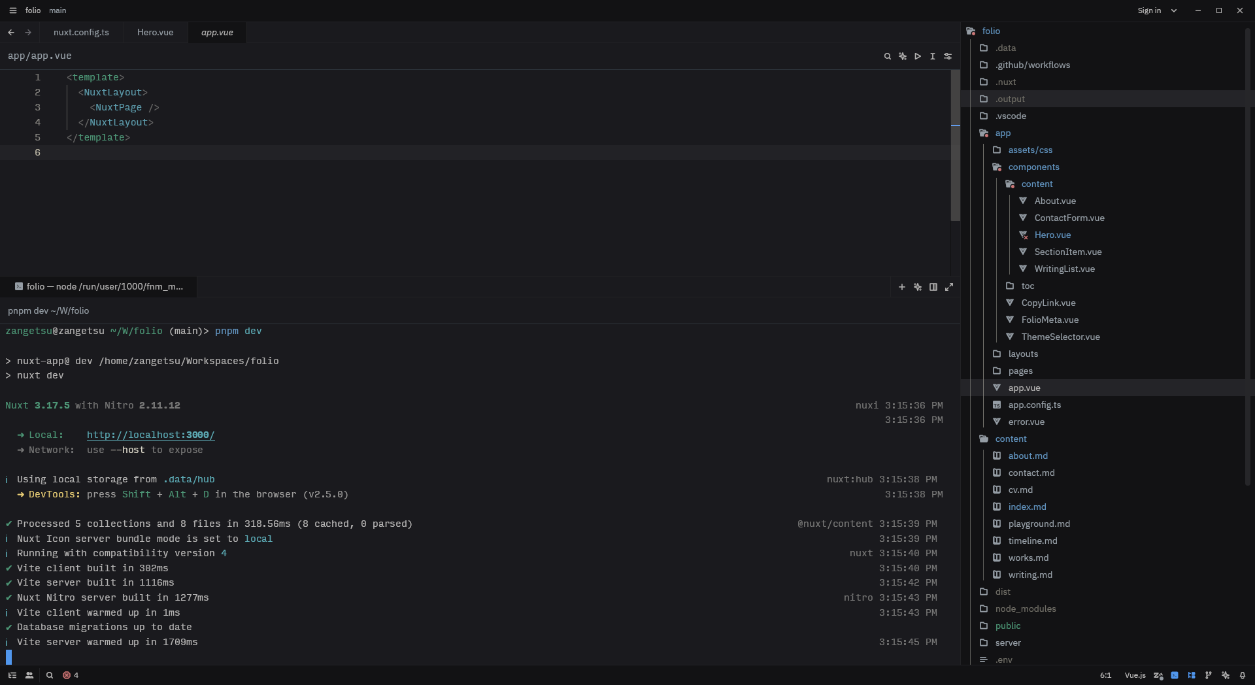The height and width of the screenshot is (685, 1255).
Task: Select the app.vue editor tab
Action: 217,32
